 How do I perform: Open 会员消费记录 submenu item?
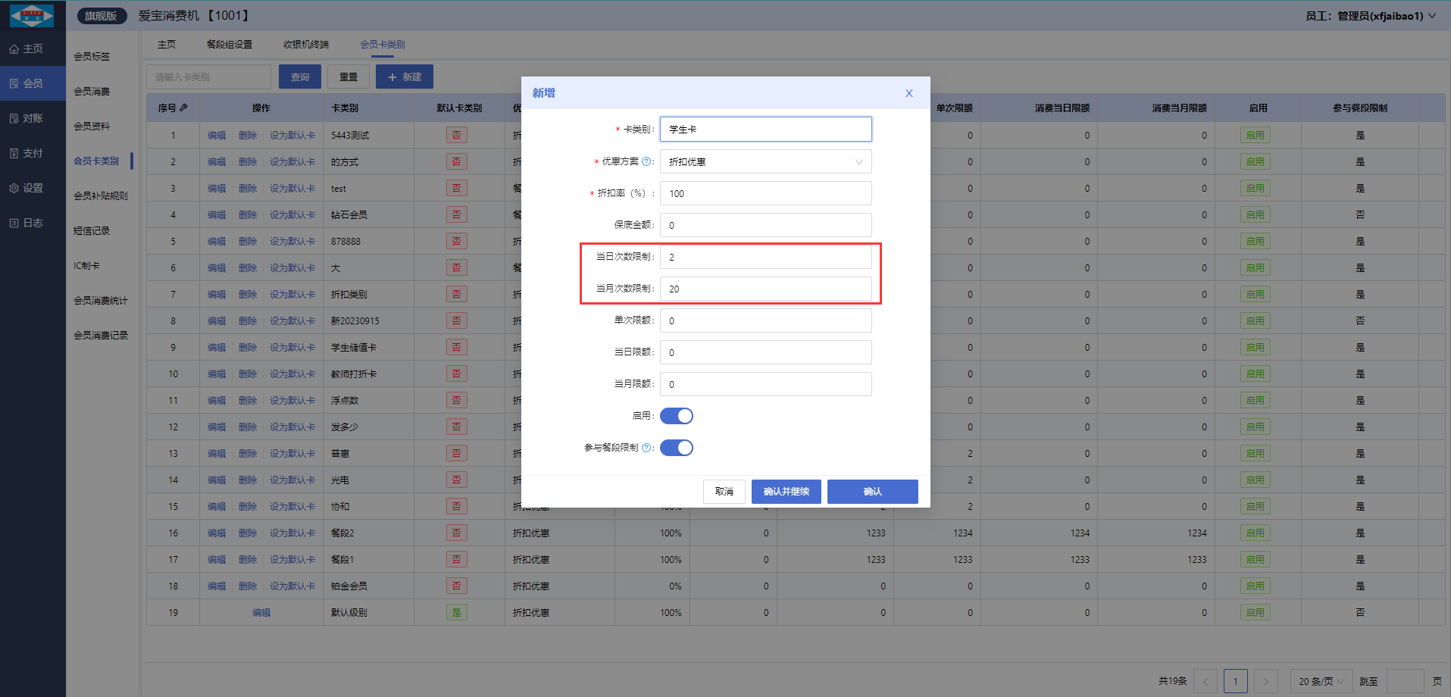(101, 335)
